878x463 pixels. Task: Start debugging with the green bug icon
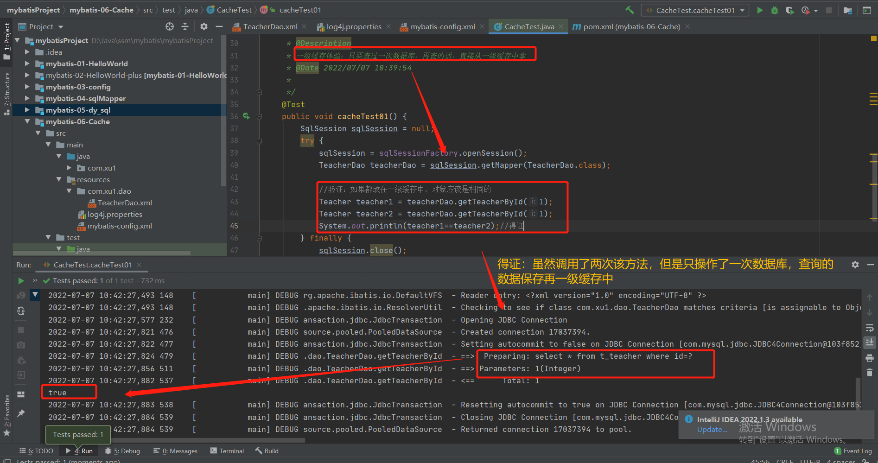774,10
